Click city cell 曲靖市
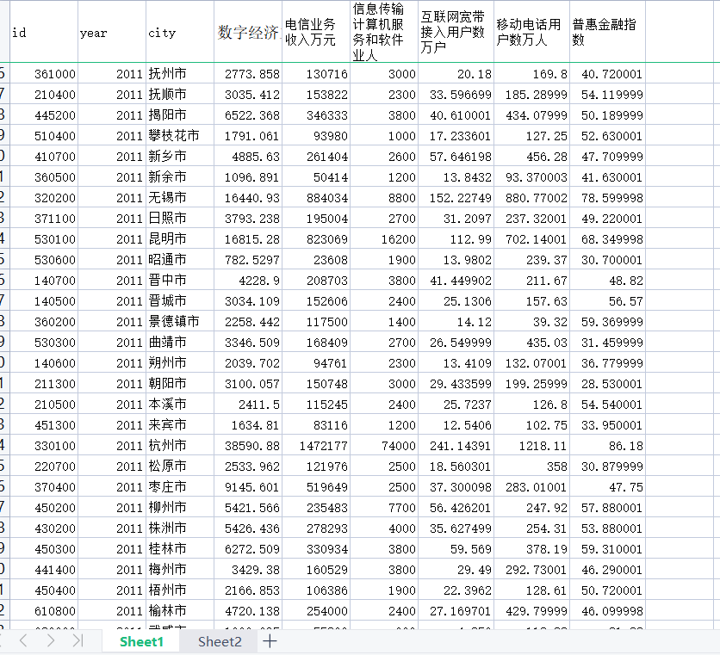The height and width of the screenshot is (655, 720). point(180,342)
